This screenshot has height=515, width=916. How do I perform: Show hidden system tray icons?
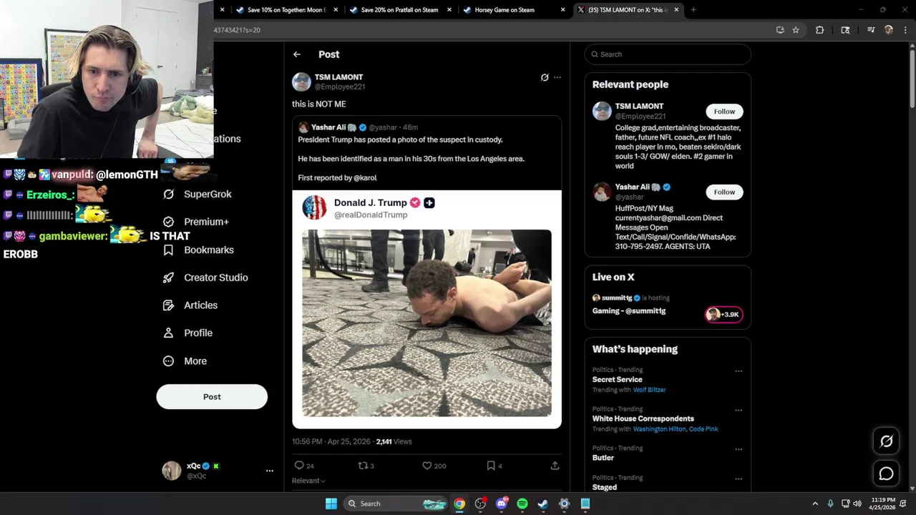pyautogui.click(x=815, y=504)
